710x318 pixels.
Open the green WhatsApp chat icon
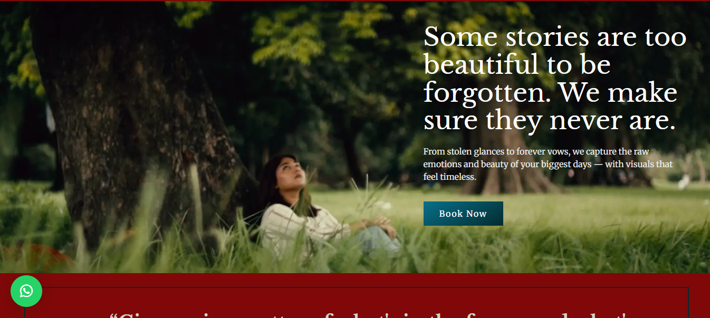[x=26, y=291]
